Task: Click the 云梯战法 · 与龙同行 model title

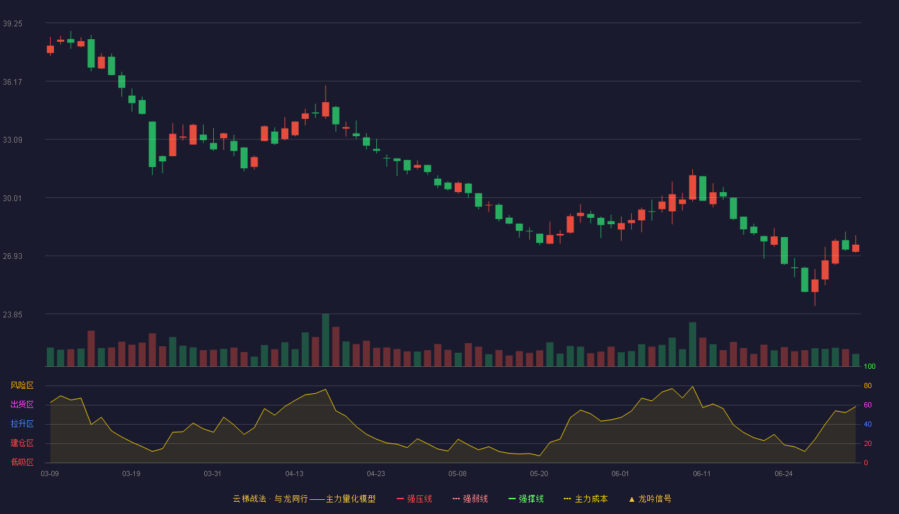Action: [304, 499]
